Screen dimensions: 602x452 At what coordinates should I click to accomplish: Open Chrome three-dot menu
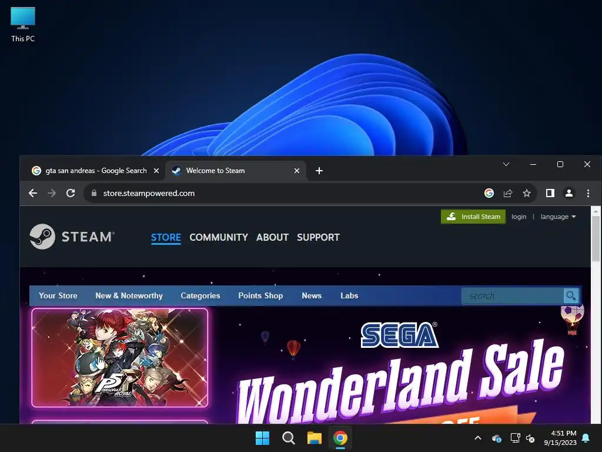(x=588, y=193)
